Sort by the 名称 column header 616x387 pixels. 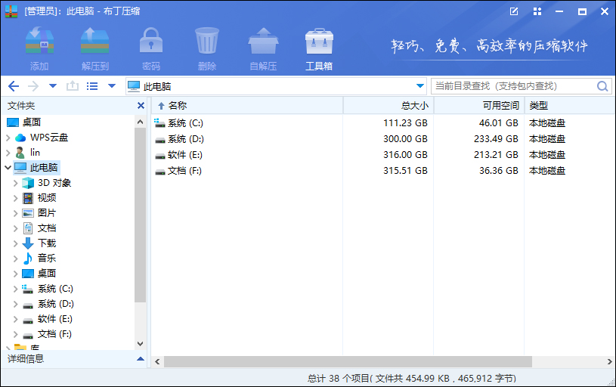click(246, 105)
